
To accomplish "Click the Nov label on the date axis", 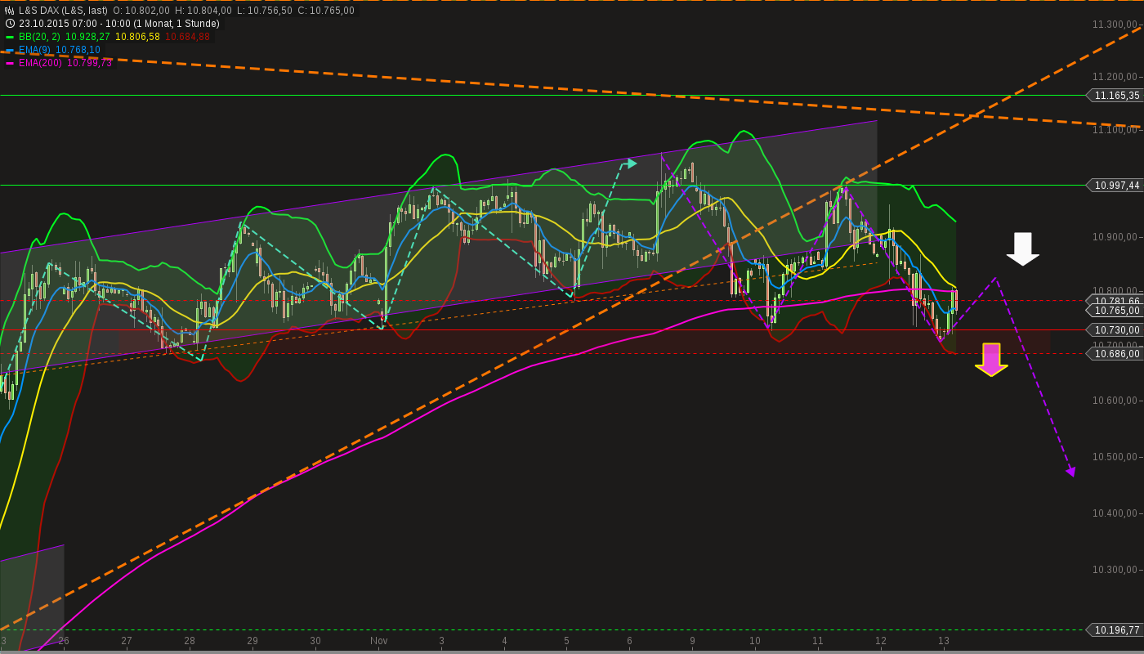I will pyautogui.click(x=378, y=641).
